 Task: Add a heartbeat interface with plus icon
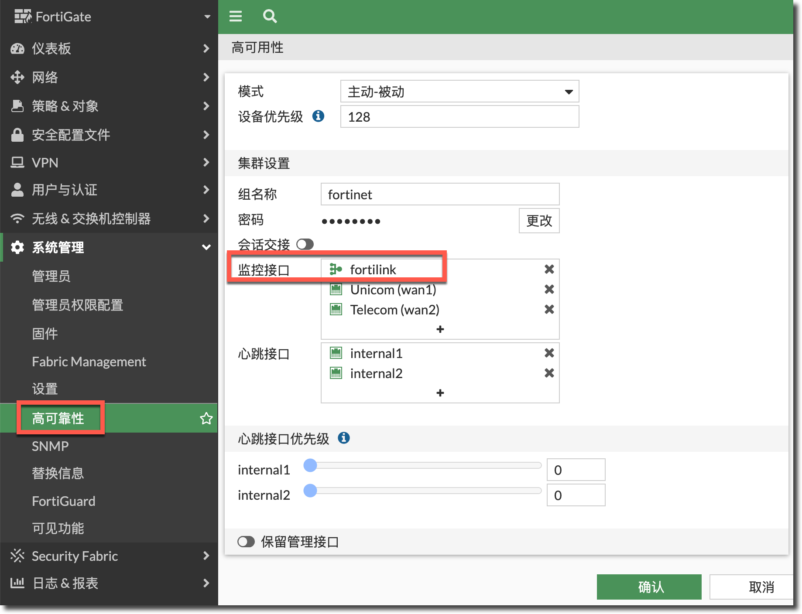click(x=440, y=393)
